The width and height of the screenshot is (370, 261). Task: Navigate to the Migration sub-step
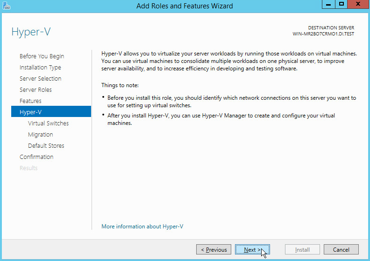(40, 135)
